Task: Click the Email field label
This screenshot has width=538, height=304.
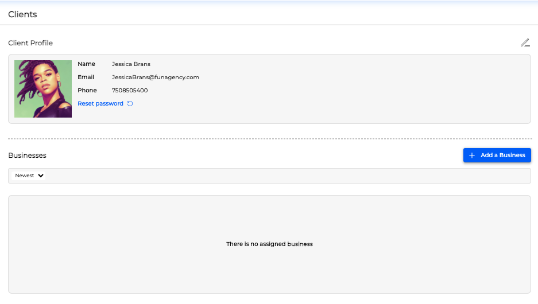Action: point(86,77)
